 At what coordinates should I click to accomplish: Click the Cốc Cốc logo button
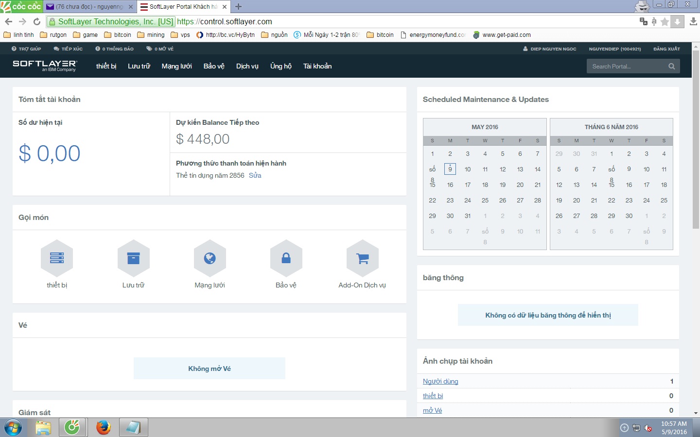[x=21, y=6]
